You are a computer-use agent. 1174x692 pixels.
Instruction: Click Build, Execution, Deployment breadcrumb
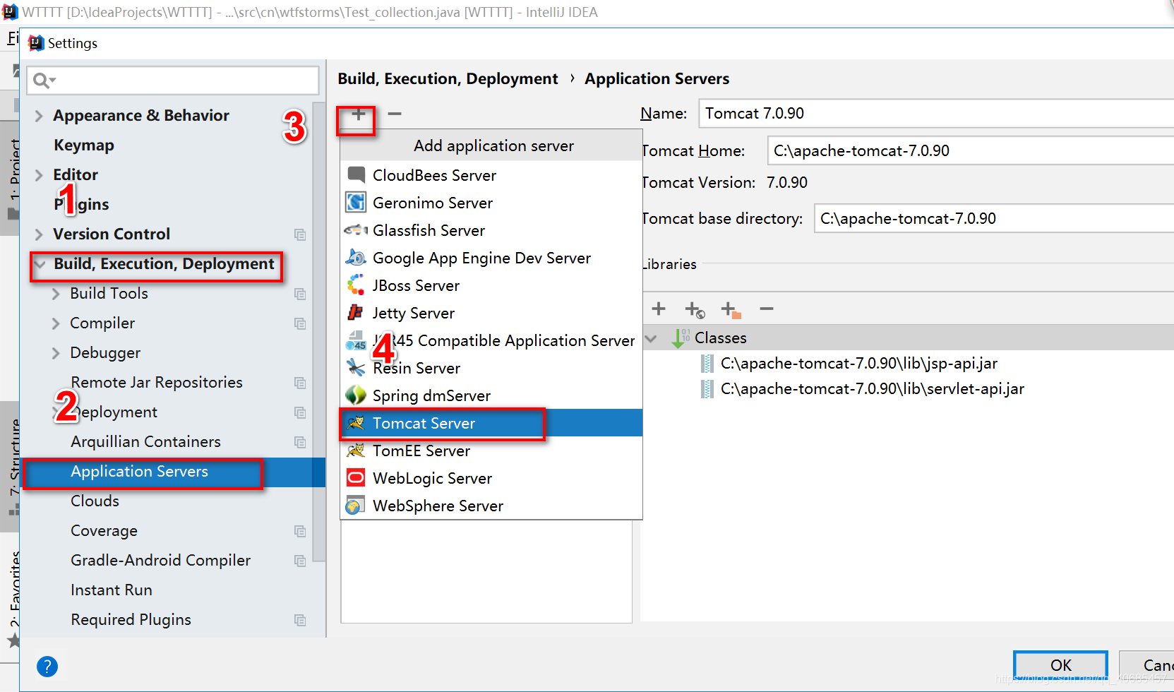(448, 78)
